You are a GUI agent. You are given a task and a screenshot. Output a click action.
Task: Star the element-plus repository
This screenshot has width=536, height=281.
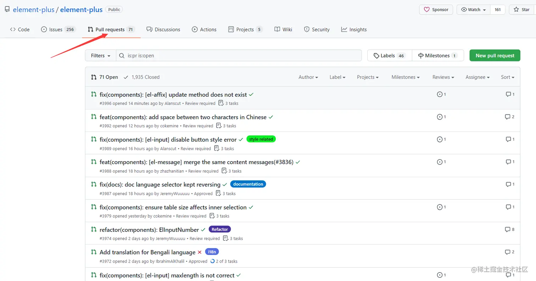coord(522,10)
